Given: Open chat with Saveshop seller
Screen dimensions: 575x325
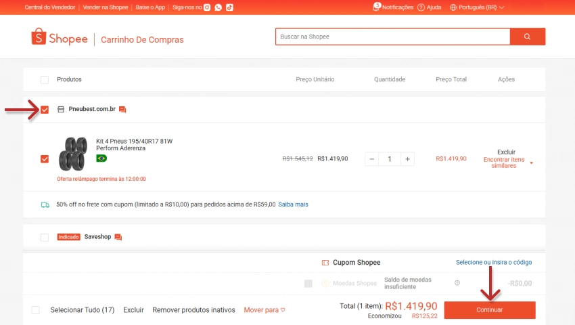Looking at the screenshot, I should coord(118,237).
